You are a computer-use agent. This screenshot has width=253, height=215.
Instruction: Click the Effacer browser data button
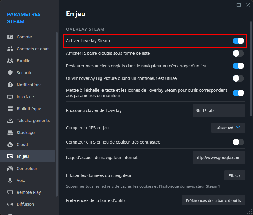point(235,175)
